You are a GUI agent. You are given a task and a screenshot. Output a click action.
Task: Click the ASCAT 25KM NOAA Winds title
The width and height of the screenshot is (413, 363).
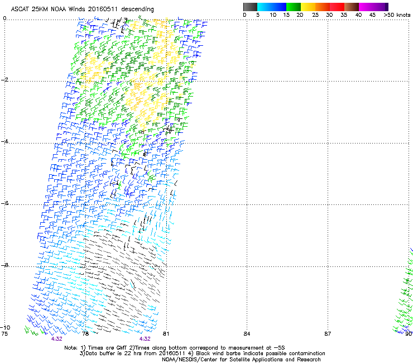(x=82, y=9)
